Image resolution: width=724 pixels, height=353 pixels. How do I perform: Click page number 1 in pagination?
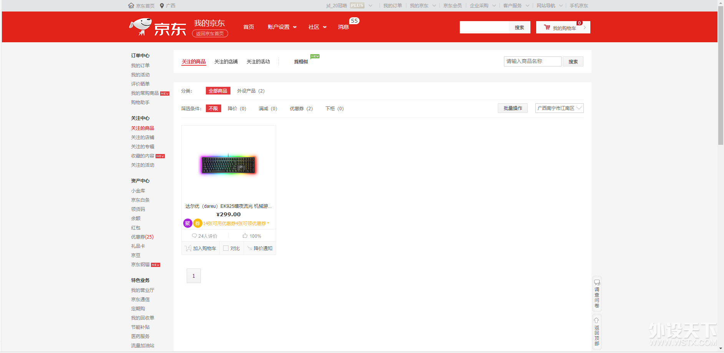(x=194, y=276)
